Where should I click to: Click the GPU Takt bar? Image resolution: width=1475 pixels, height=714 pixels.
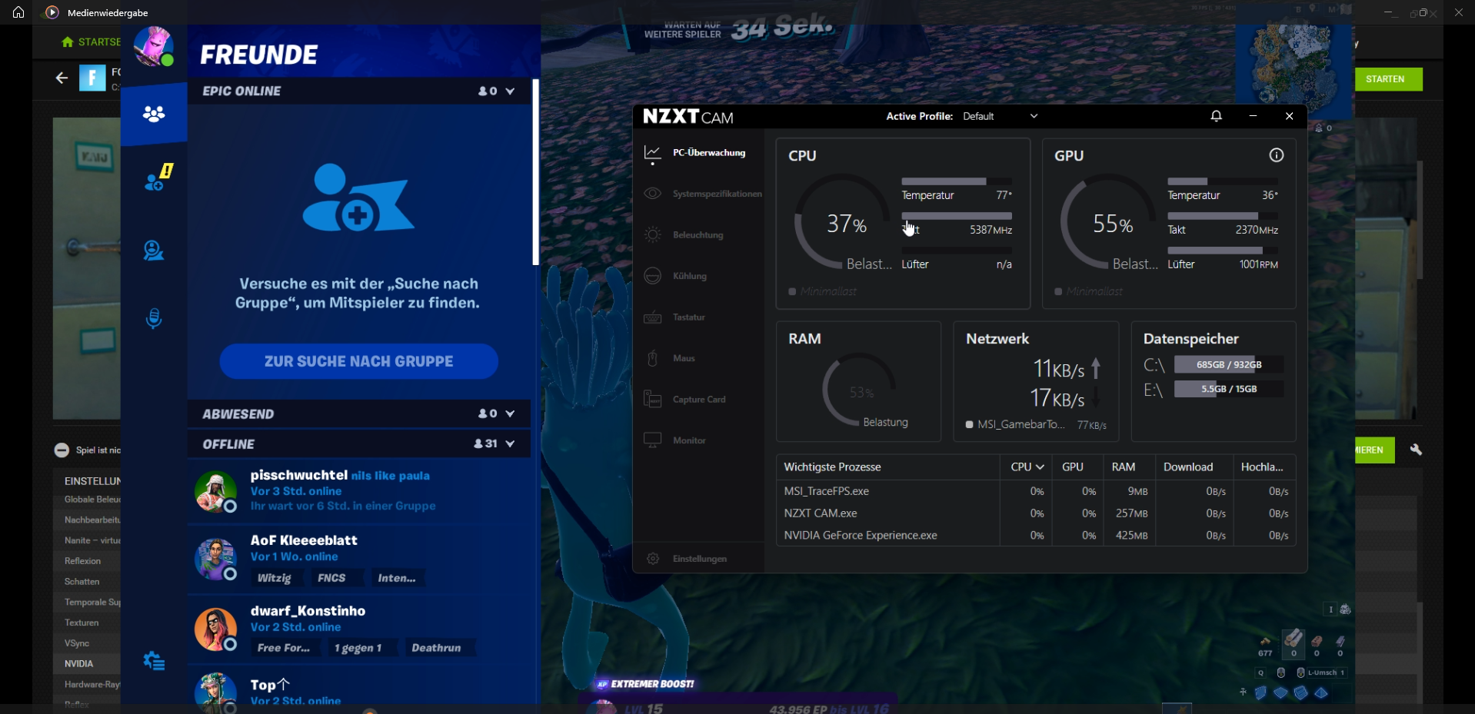coord(1223,216)
